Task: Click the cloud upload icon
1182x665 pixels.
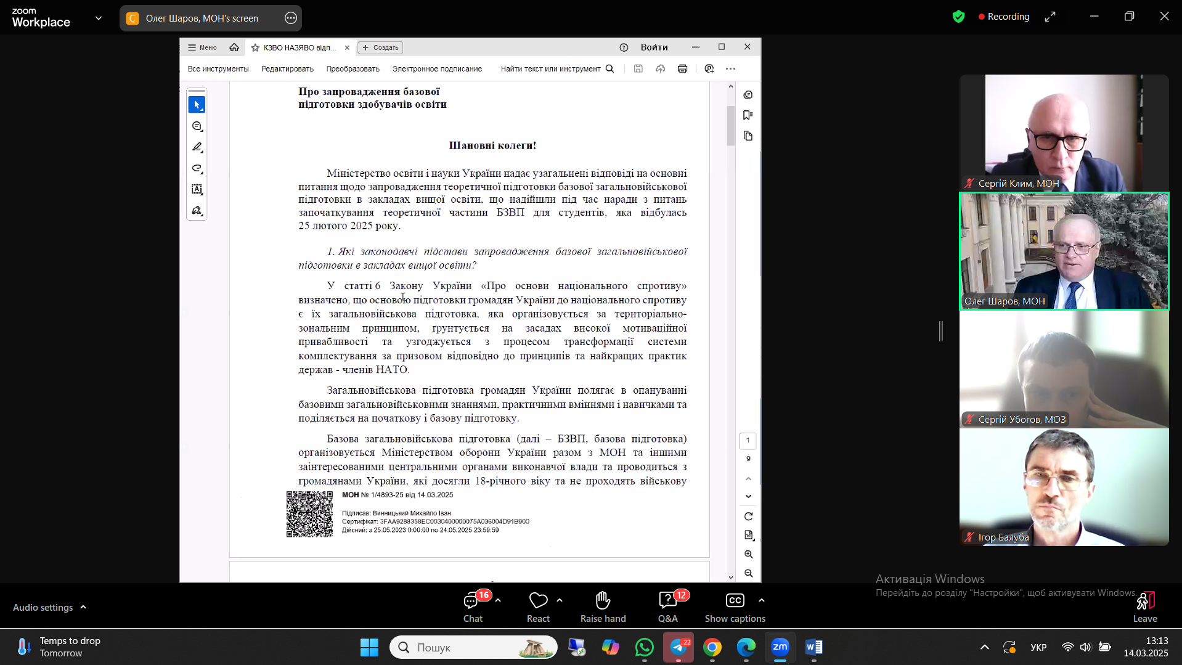Action: tap(660, 69)
